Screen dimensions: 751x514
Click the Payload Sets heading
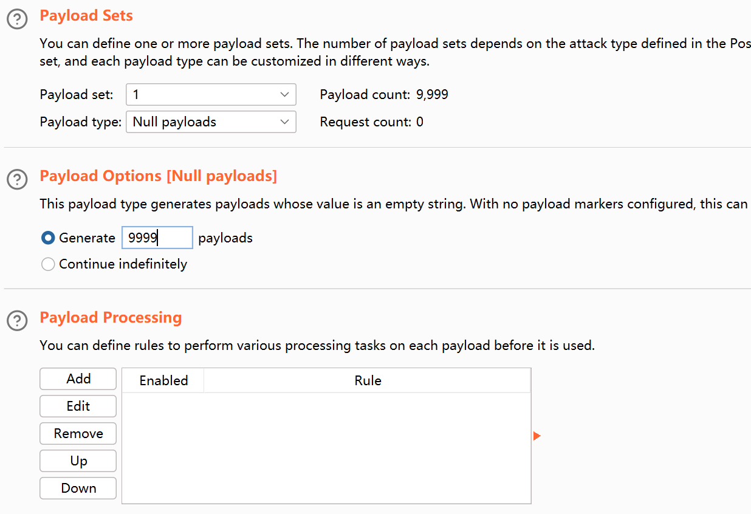[x=86, y=16]
